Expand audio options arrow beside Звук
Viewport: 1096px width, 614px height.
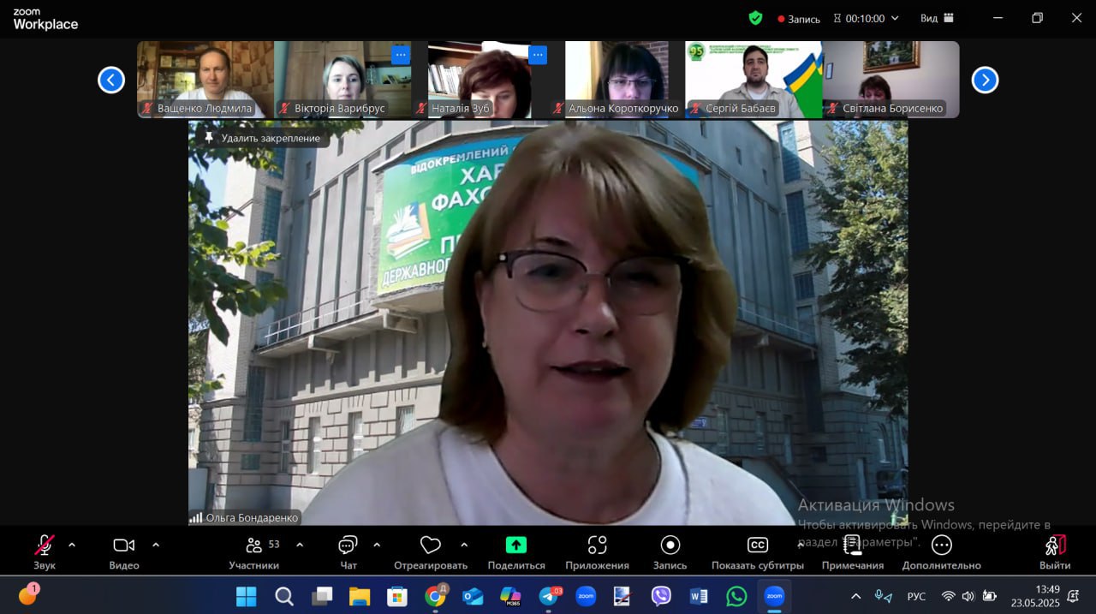click(x=72, y=545)
